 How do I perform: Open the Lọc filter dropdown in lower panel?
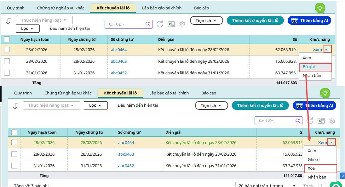(x=95, y=105)
